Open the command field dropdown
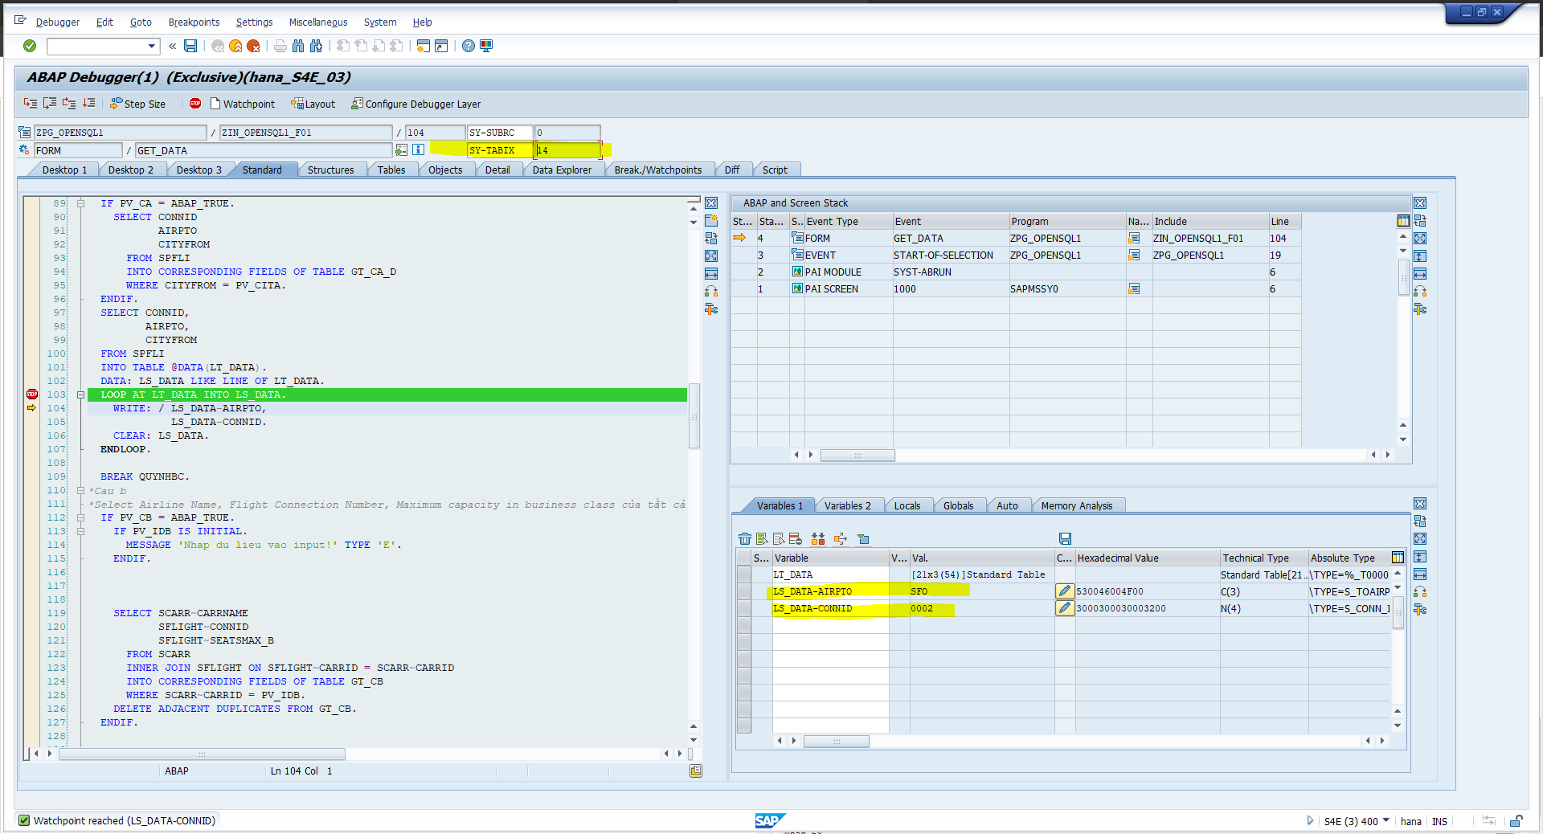This screenshot has width=1543, height=834. [149, 46]
